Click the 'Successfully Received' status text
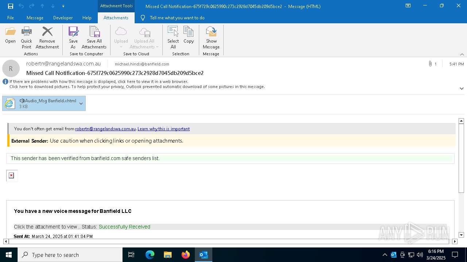 (x=124, y=227)
